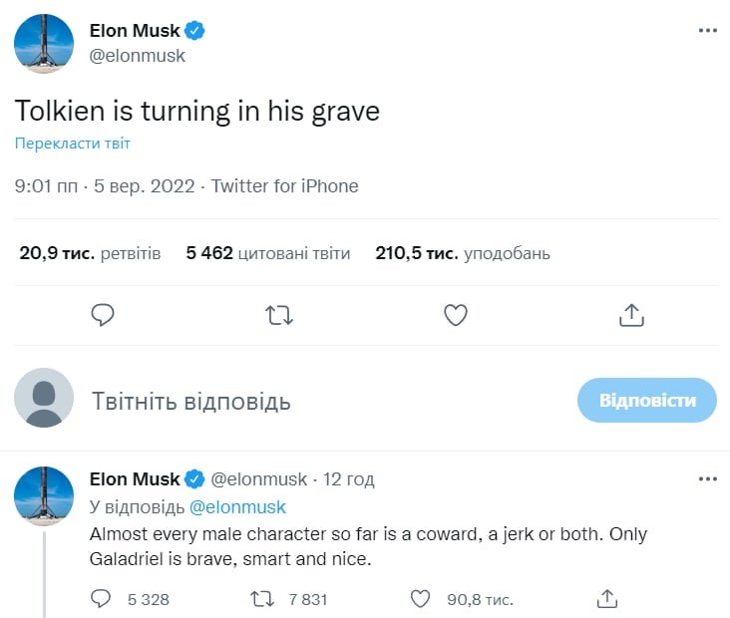Image resolution: width=730 pixels, height=618 pixels.
Task: Click the Twitter for iPhone source link
Action: pos(285,186)
